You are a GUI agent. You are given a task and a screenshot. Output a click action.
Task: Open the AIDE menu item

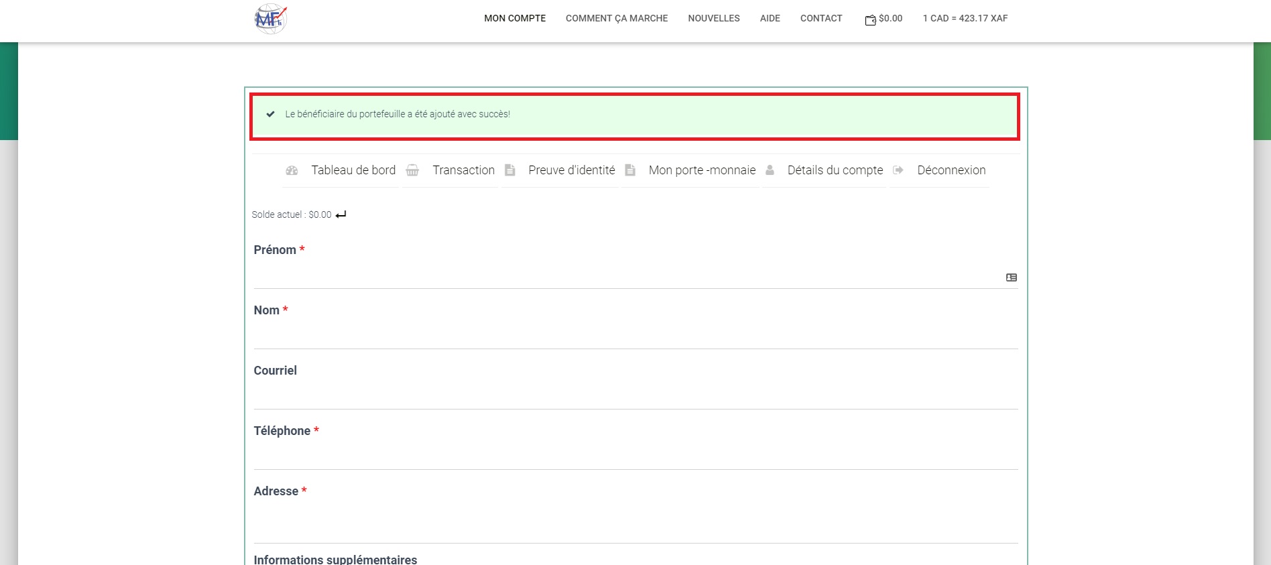[770, 19]
